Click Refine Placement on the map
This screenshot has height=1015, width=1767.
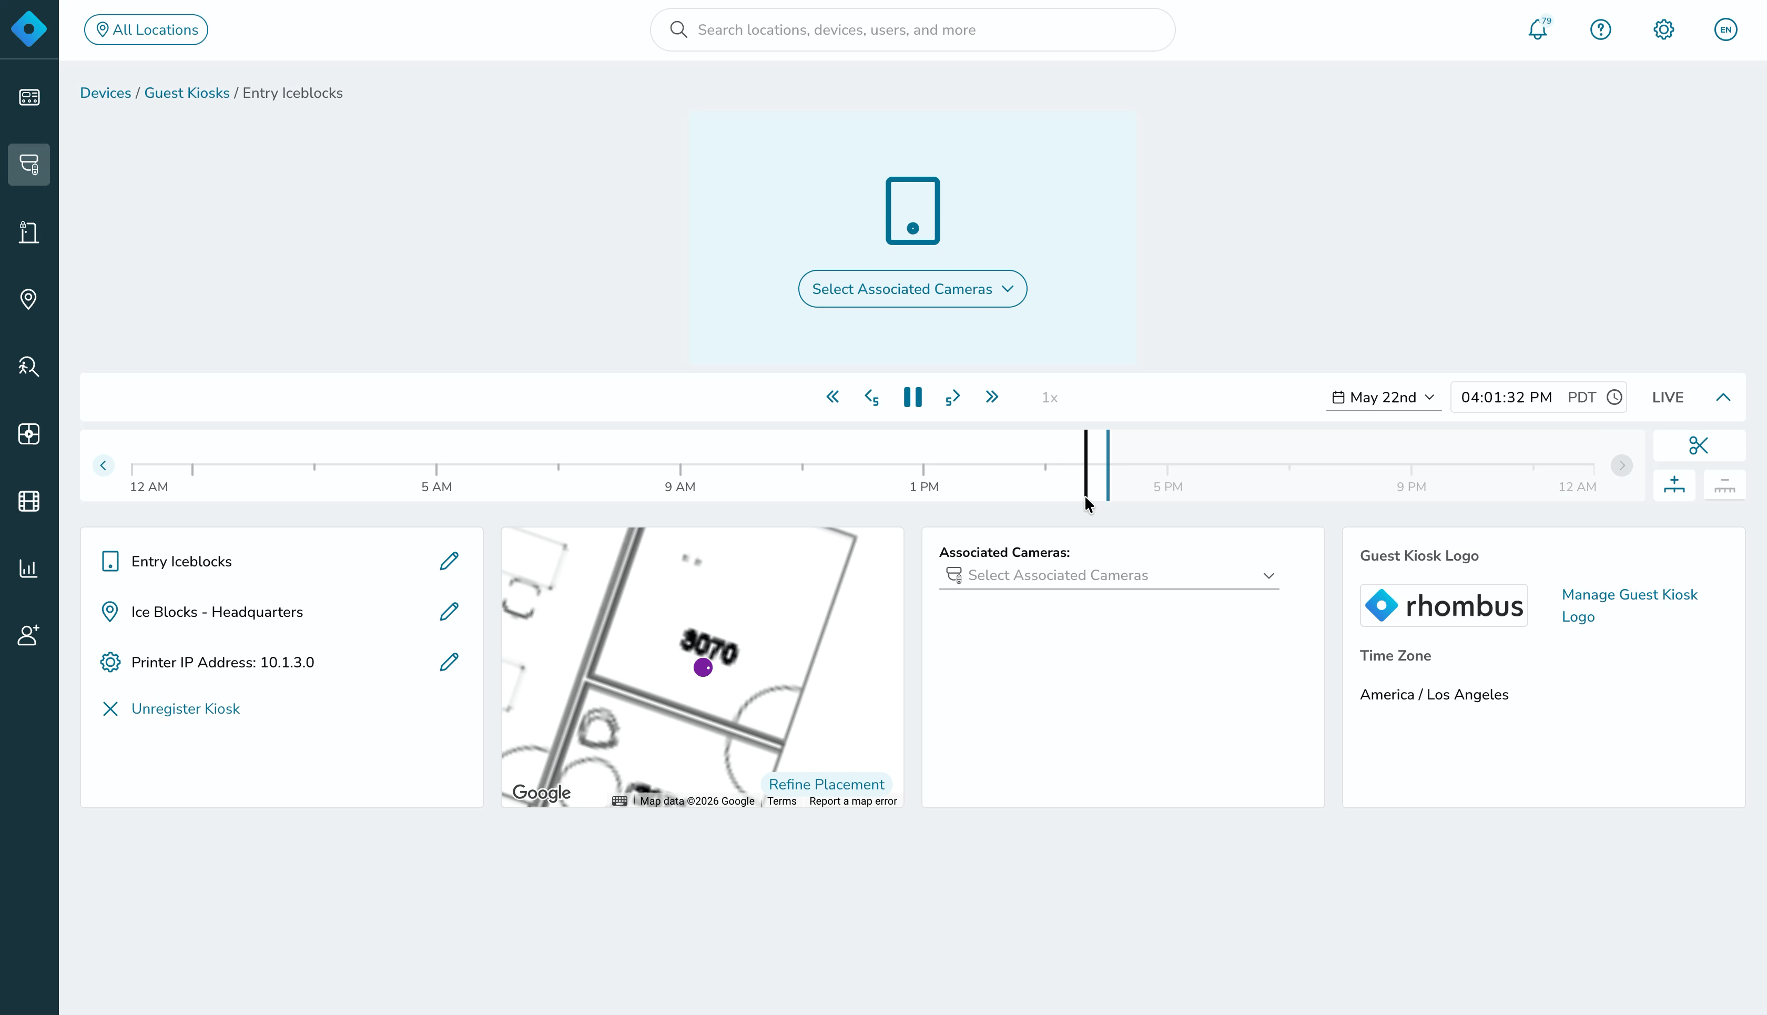(x=826, y=784)
